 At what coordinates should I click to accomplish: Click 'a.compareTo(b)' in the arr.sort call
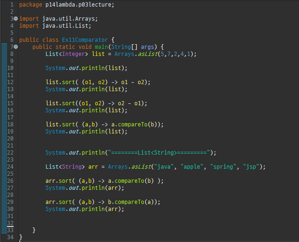click(131, 181)
